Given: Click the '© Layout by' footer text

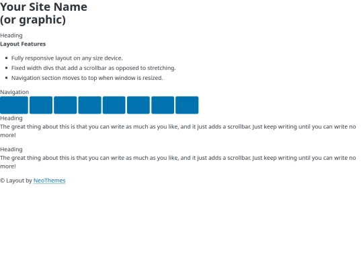Looking at the screenshot, I should tap(16, 181).
